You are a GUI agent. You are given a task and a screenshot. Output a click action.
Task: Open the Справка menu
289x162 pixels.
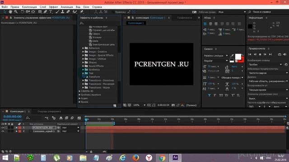(x=97, y=7)
